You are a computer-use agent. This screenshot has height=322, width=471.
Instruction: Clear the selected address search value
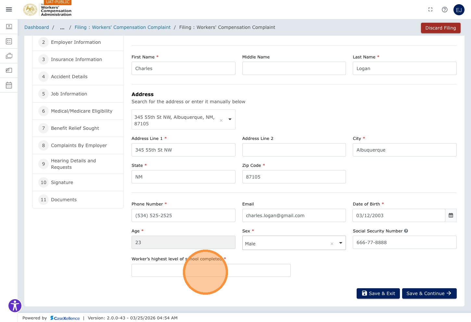[221, 120]
